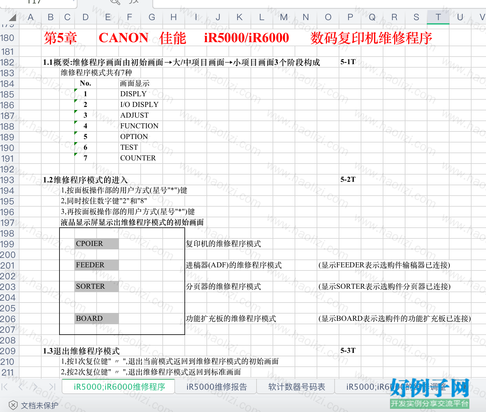Select the COUNTER cell
The height and width of the screenshot is (412, 486).
[x=138, y=158]
